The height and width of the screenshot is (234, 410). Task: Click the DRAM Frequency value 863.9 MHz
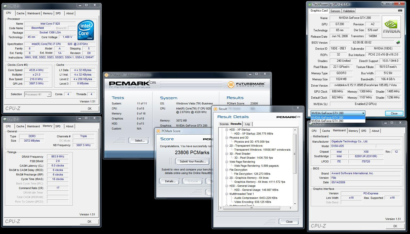coord(58,157)
